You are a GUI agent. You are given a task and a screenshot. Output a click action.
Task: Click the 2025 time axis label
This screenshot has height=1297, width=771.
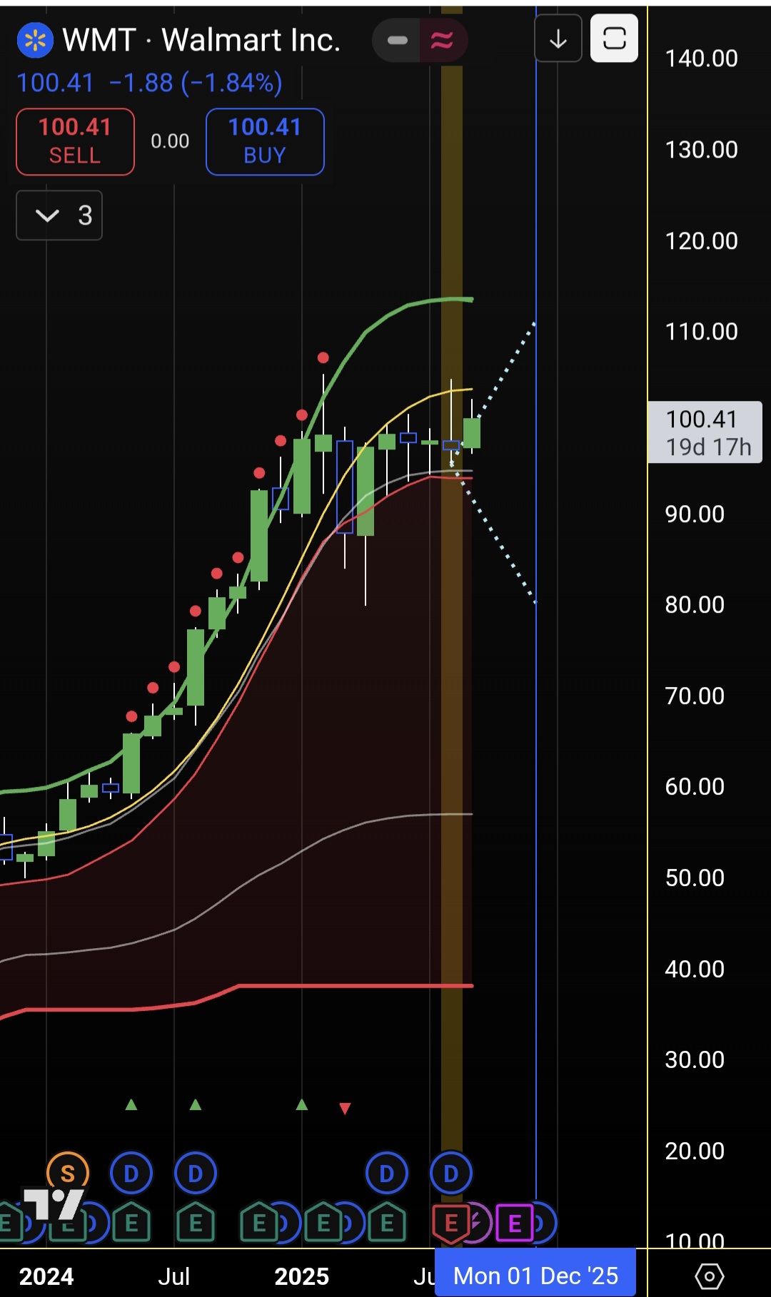[x=302, y=1276]
